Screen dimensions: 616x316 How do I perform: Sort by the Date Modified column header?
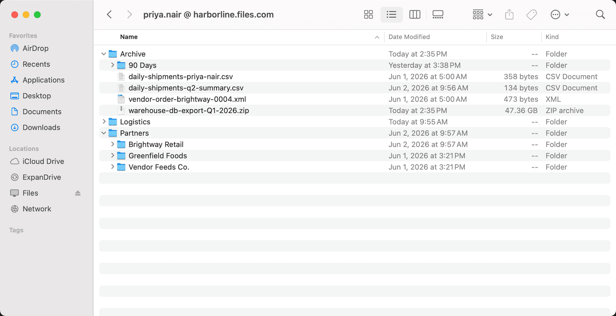click(409, 37)
